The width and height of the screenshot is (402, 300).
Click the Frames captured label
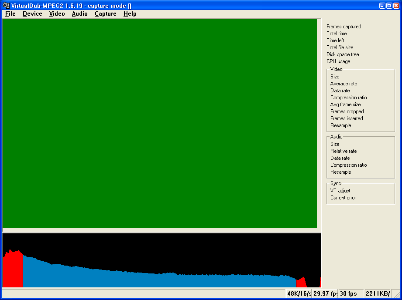pyautogui.click(x=344, y=27)
